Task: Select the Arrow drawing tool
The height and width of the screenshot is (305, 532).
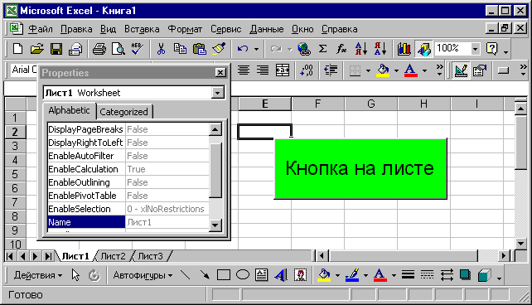Action: point(205,275)
